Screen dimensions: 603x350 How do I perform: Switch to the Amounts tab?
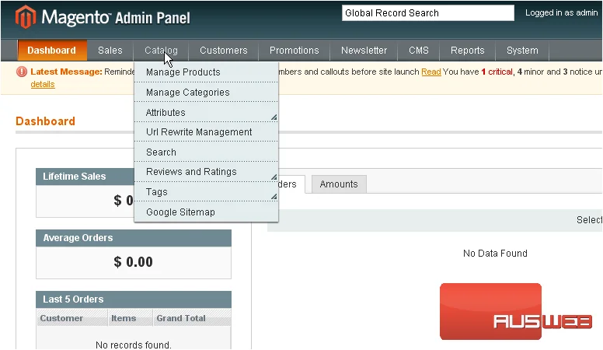tap(339, 184)
